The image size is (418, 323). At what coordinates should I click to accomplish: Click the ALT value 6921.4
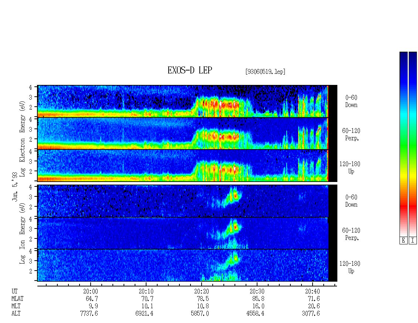[145, 314]
